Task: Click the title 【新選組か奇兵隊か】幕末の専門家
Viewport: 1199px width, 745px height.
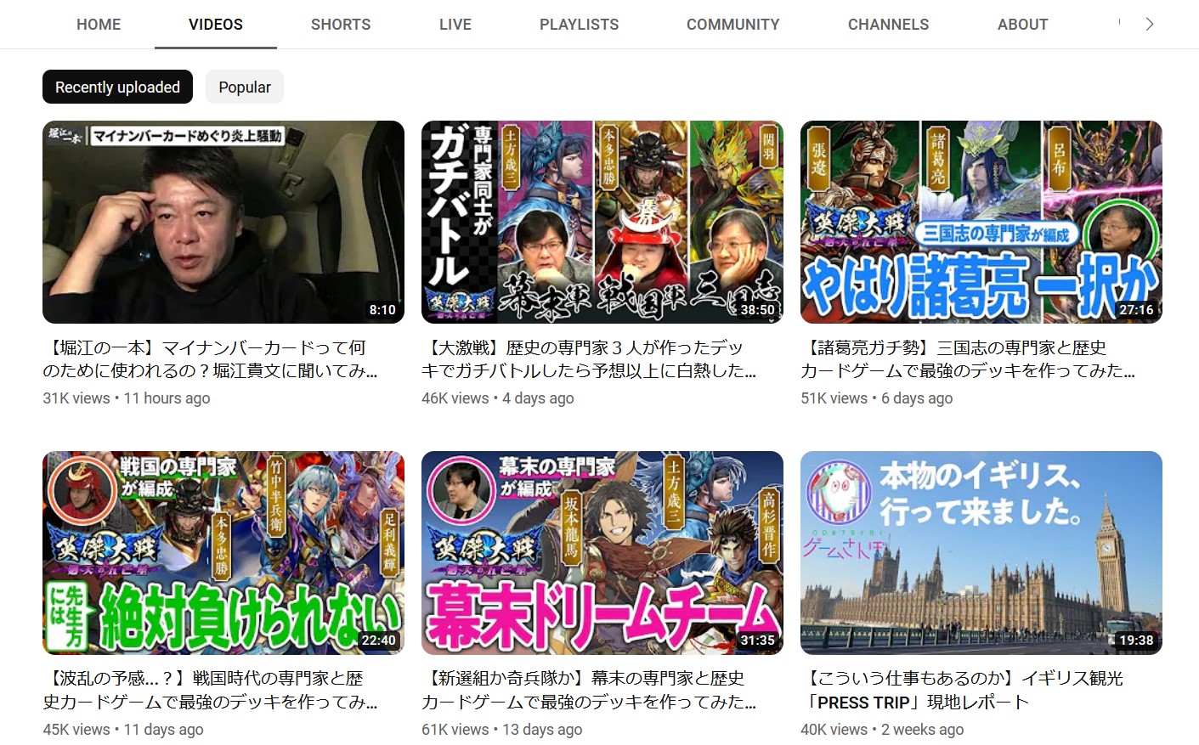Action: coord(589,690)
